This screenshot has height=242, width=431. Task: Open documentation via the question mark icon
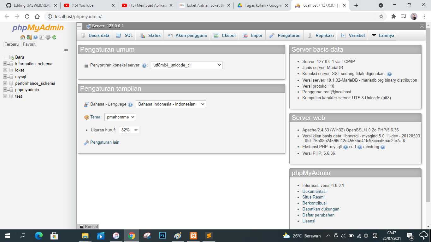click(x=35, y=37)
